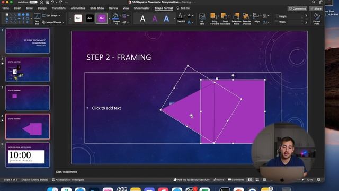The image size is (339, 191).
Task: Click the 'Click to add text' placeholder
Action: [106, 108]
